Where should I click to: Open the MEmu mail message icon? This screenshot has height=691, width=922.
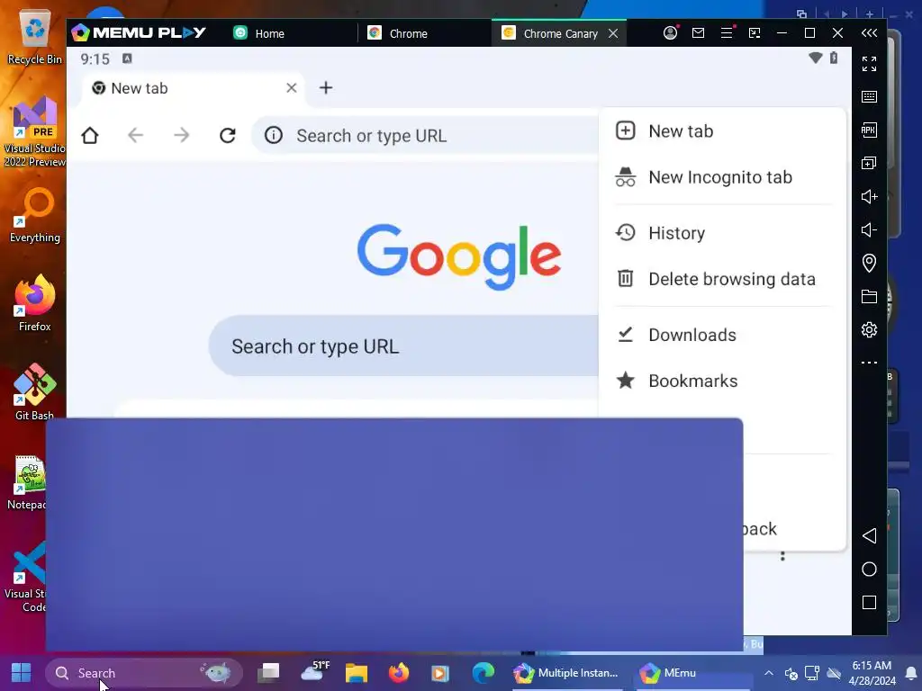click(698, 33)
